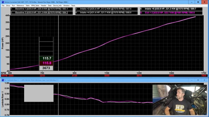Open the Tools menu
Screen dimensions: 209x117
73,6
